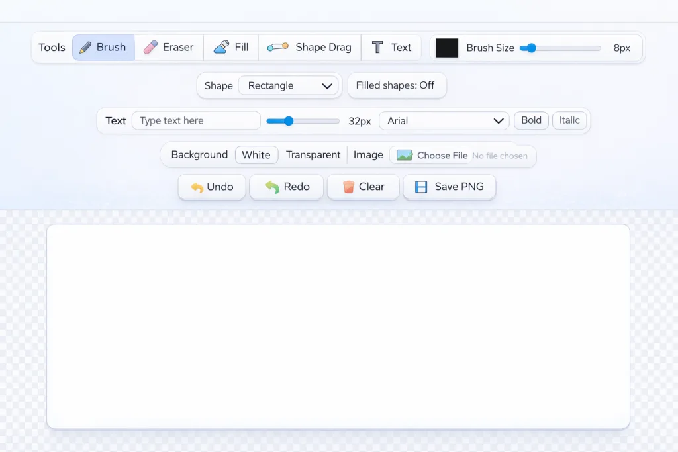Select the Eraser tool icon

point(150,47)
